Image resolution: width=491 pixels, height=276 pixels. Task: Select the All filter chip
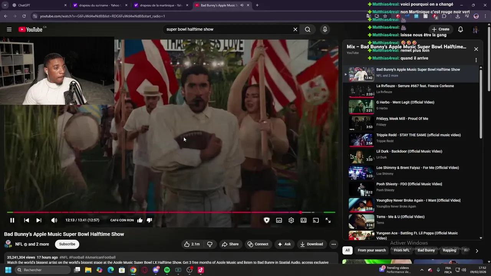pos(348,250)
